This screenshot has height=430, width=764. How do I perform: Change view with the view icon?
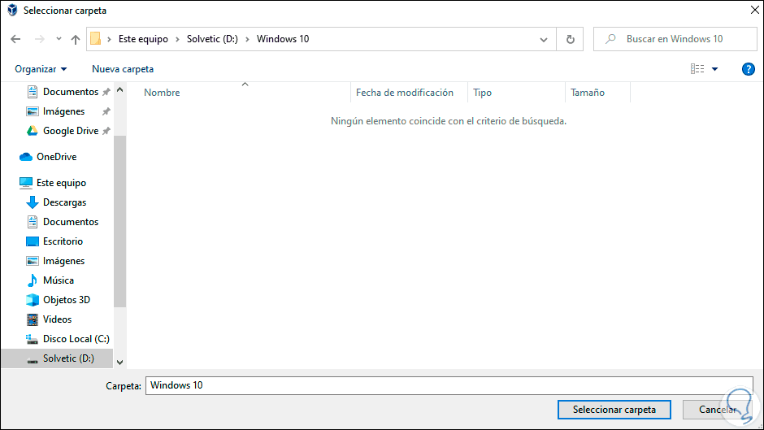coord(697,69)
